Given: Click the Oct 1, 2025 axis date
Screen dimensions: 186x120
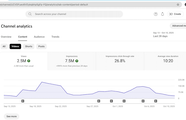Looking at the screenshot, I should [118, 106].
